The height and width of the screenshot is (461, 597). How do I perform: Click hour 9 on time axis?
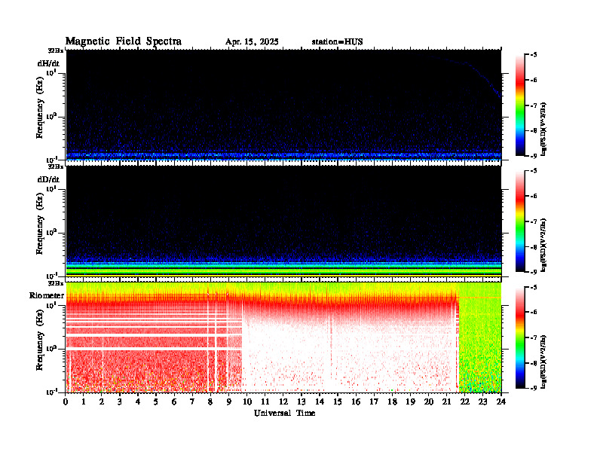tap(229, 401)
